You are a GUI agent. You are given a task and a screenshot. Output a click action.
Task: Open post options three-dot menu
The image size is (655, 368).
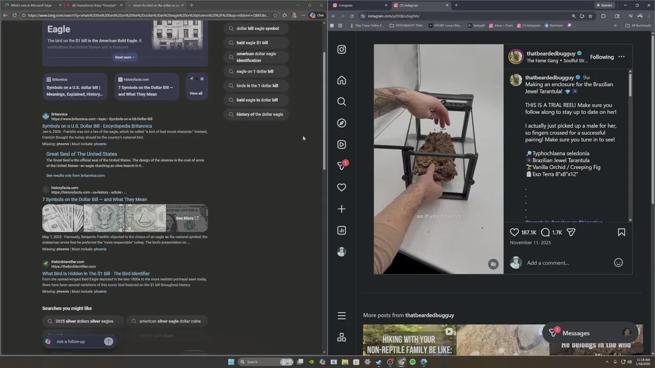[621, 57]
